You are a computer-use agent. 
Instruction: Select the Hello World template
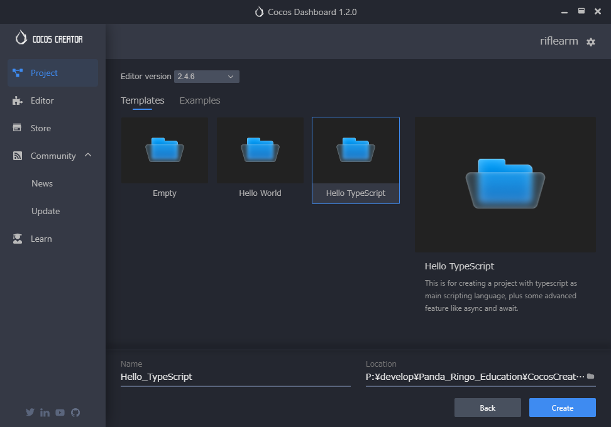(260, 160)
